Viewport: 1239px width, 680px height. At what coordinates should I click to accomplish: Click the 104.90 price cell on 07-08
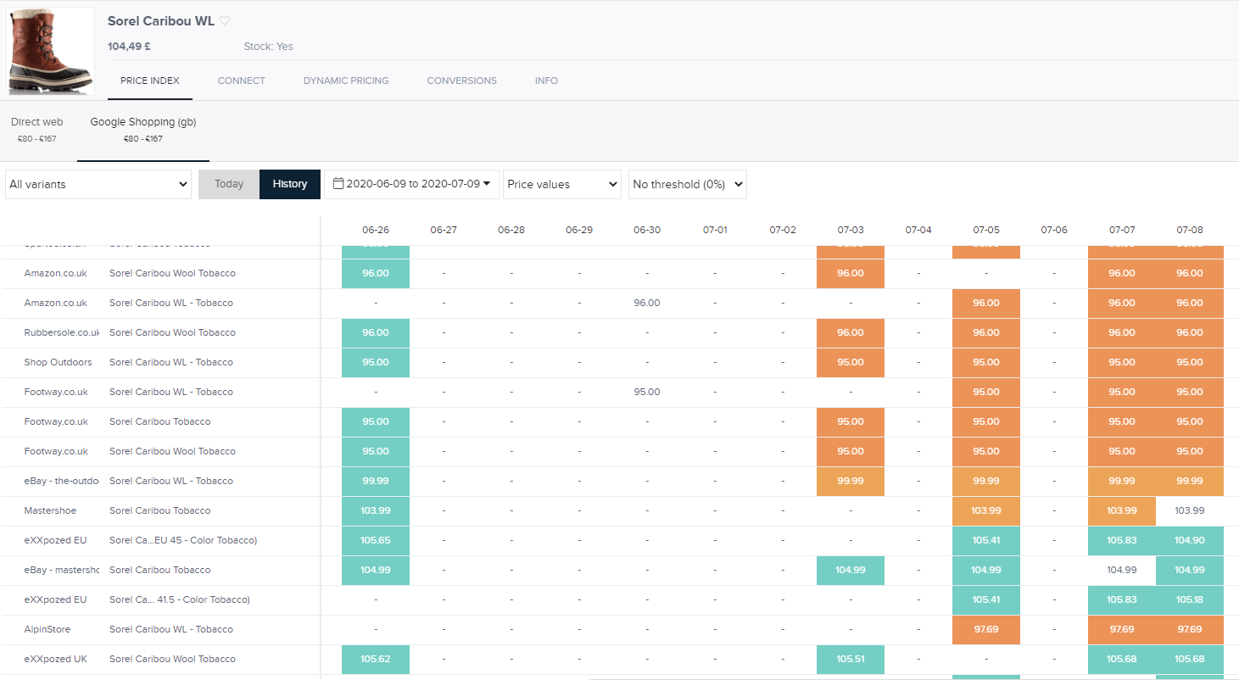click(1190, 541)
